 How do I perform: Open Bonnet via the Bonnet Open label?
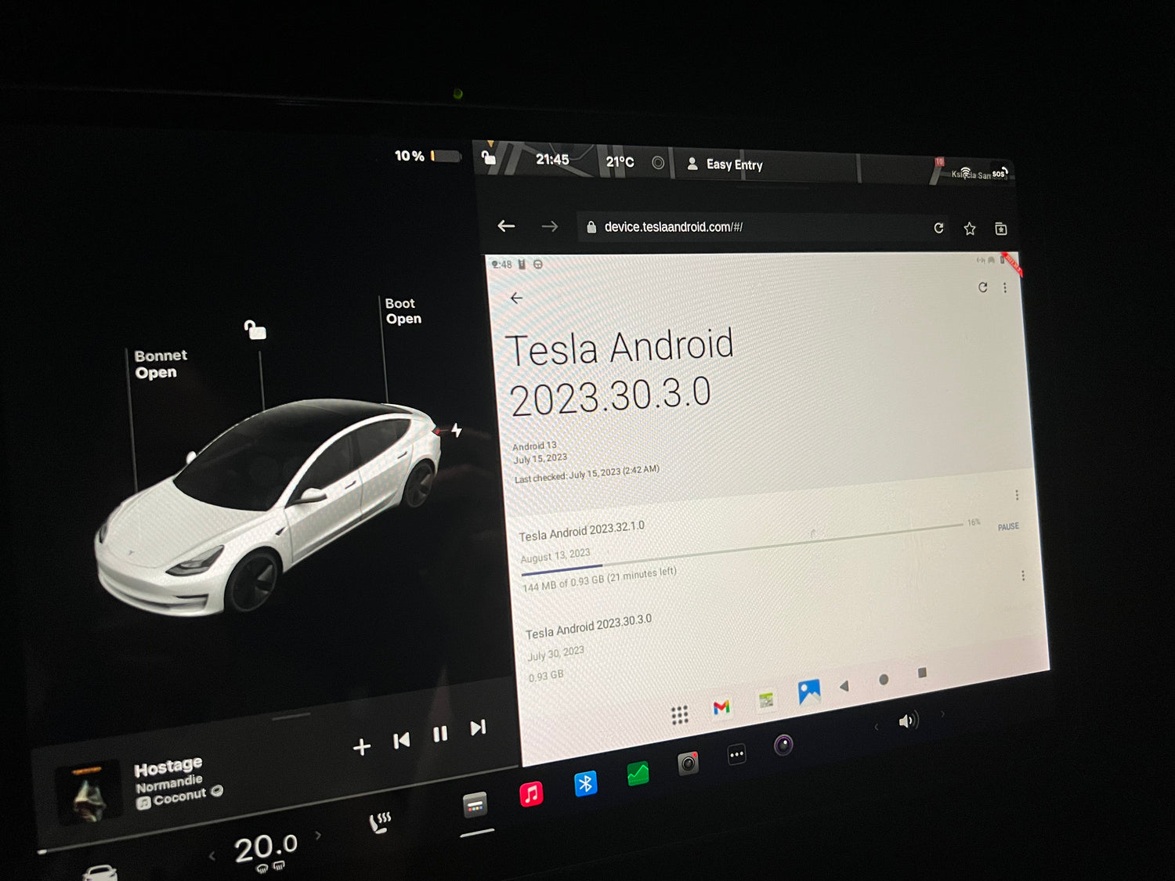pyautogui.click(x=160, y=364)
